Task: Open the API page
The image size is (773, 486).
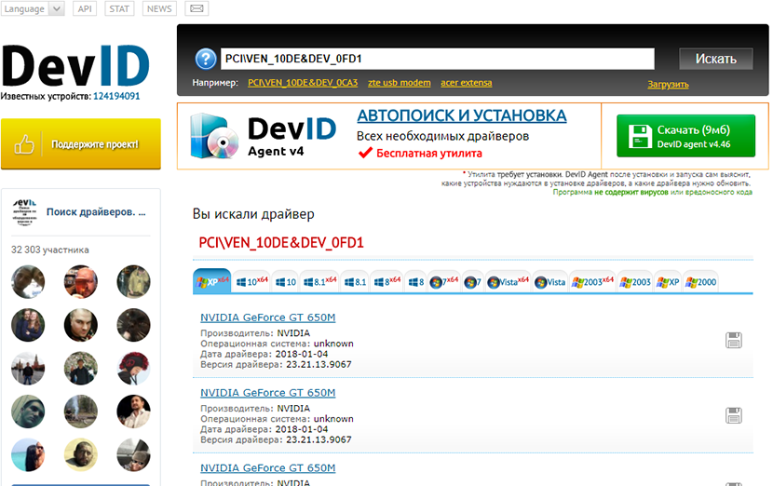Action: (85, 9)
